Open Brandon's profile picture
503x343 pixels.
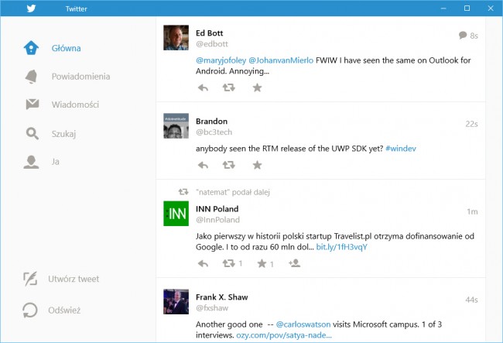pos(176,125)
